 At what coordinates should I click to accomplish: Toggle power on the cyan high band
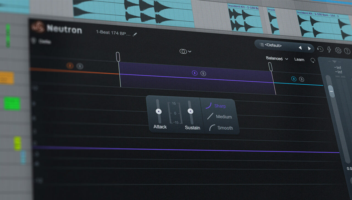(294, 79)
